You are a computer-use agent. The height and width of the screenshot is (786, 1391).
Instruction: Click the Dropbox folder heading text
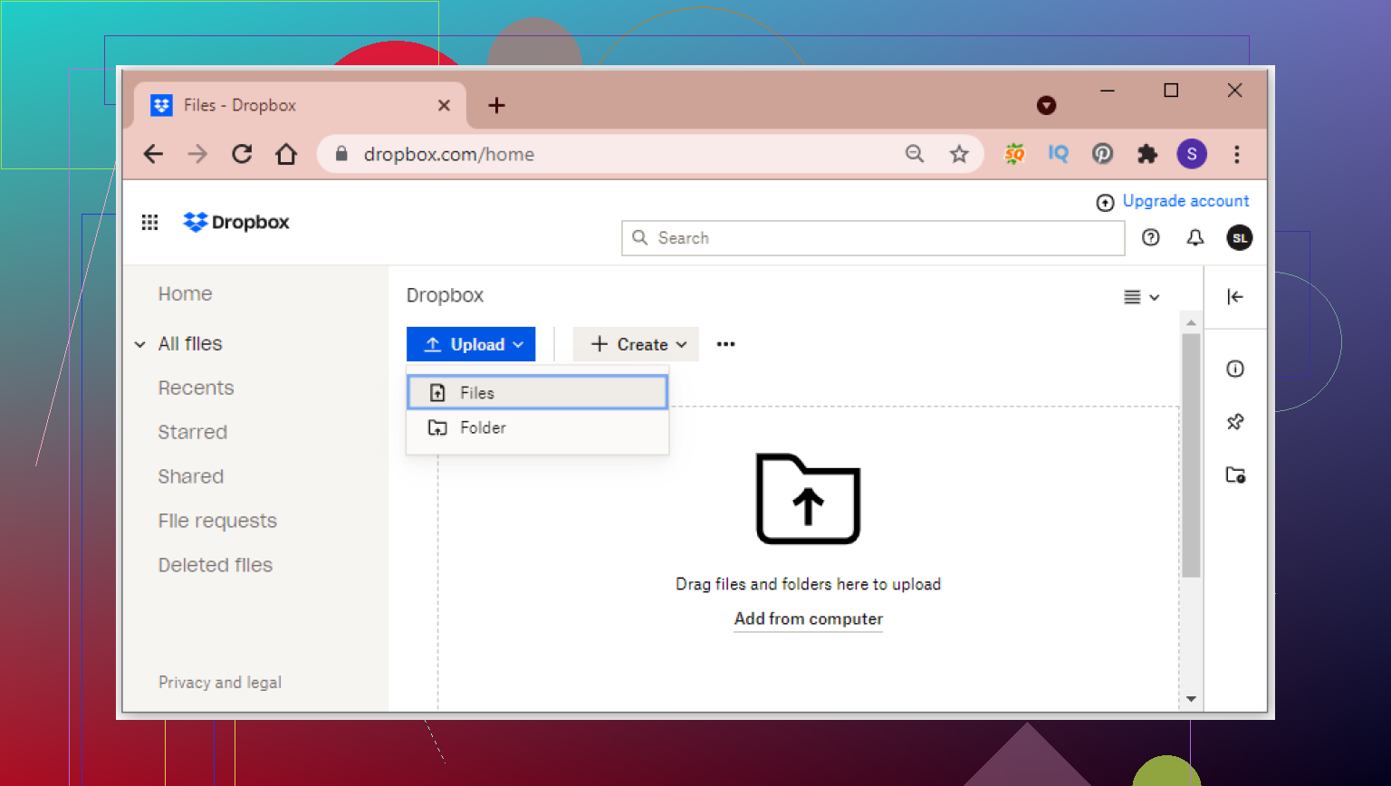click(445, 296)
